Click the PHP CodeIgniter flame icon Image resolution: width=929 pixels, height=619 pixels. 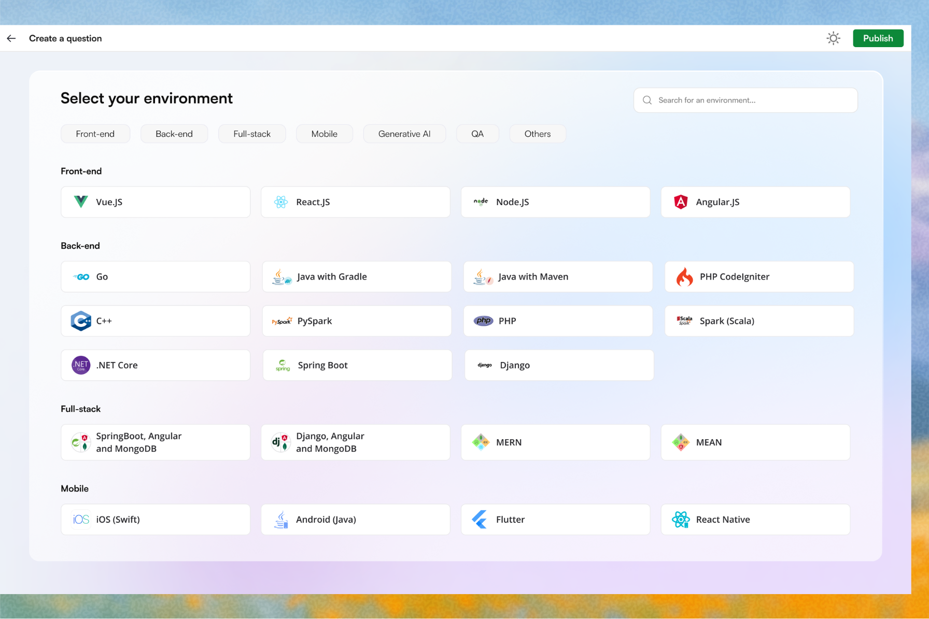tap(684, 277)
